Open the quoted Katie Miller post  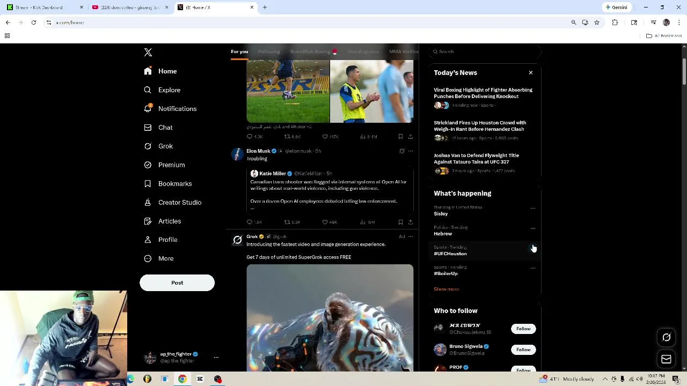point(330,190)
